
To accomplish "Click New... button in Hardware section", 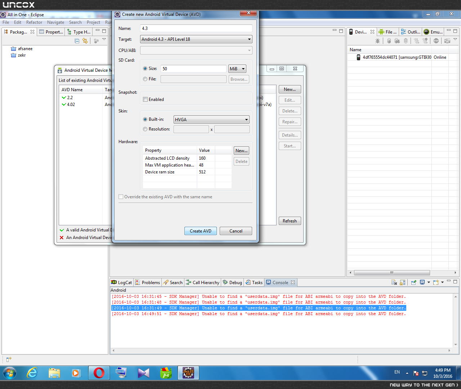I will click(x=241, y=151).
